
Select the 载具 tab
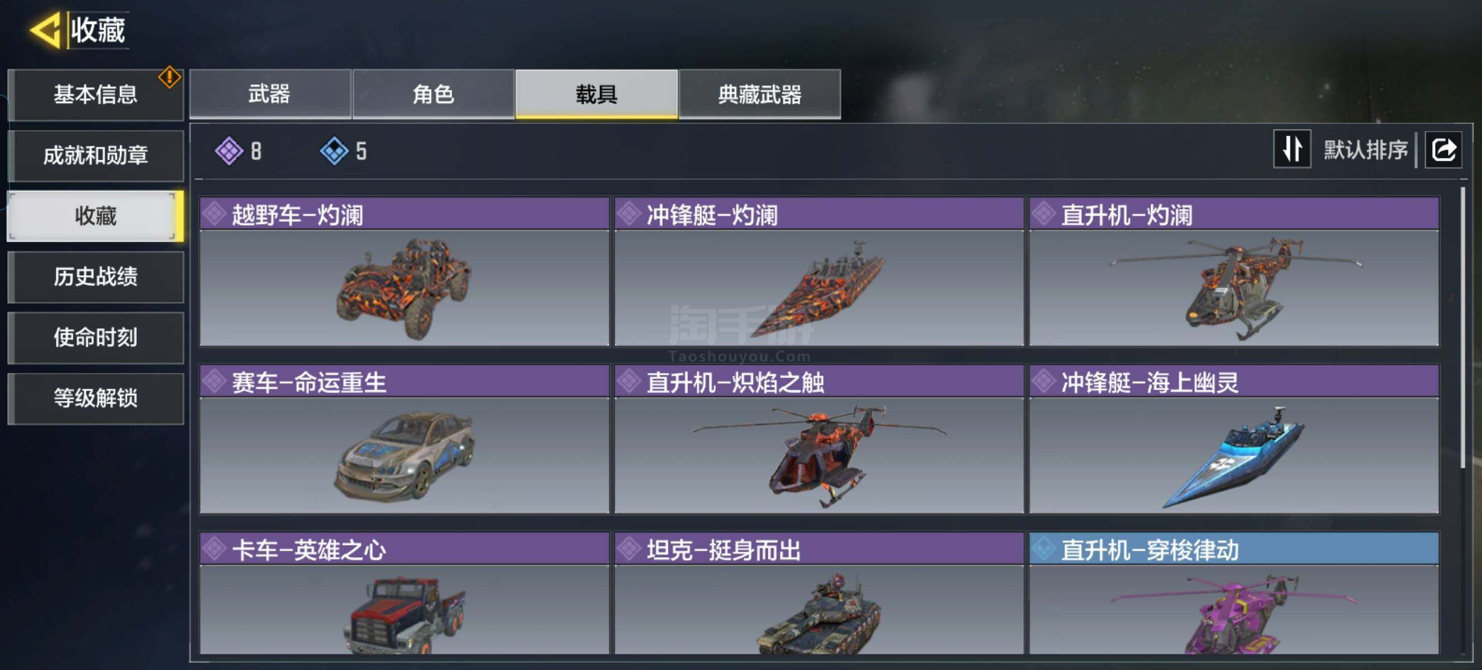click(596, 94)
